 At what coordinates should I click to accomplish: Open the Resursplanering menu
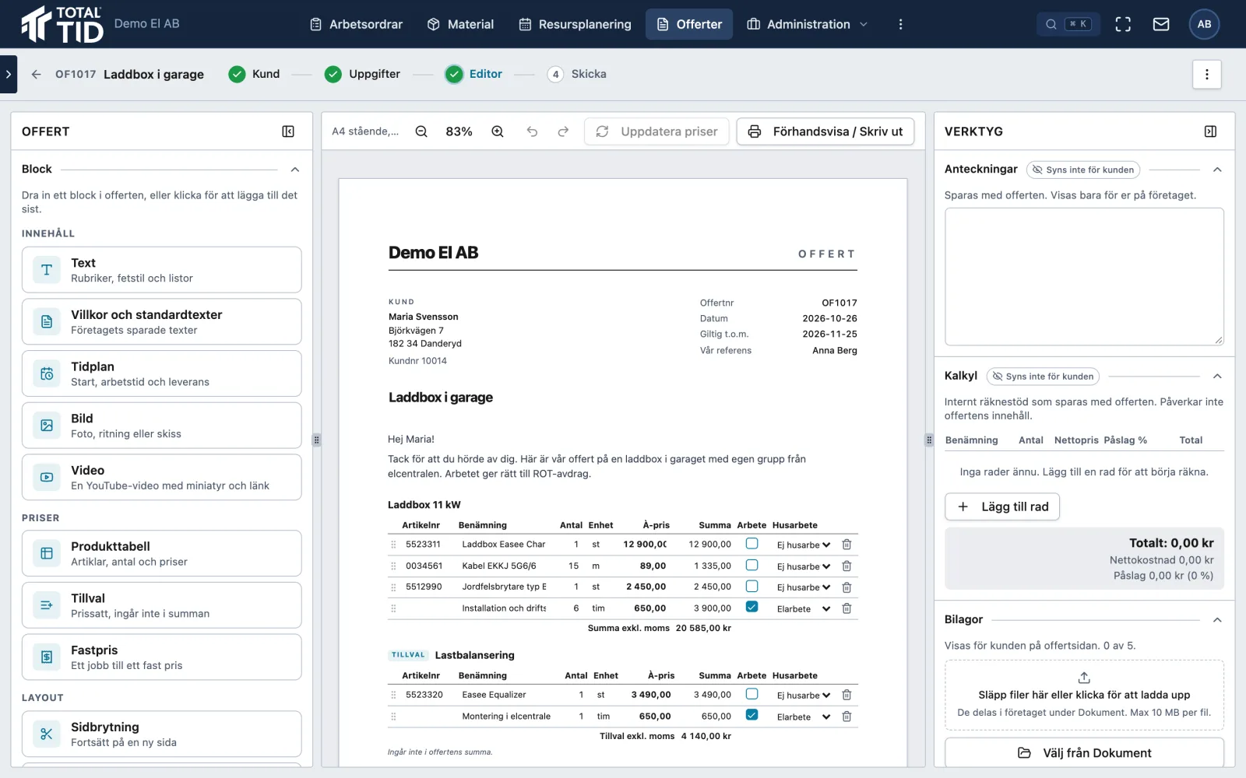click(575, 24)
